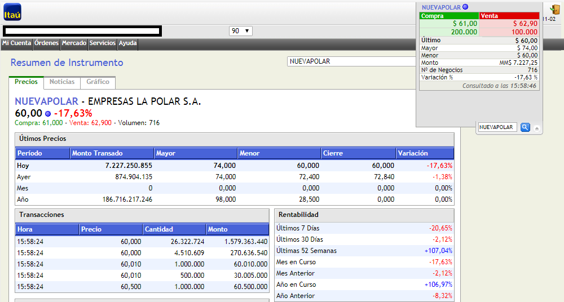Click the -17,63% variation beside 60,00
The image size is (564, 302).
tap(73, 114)
